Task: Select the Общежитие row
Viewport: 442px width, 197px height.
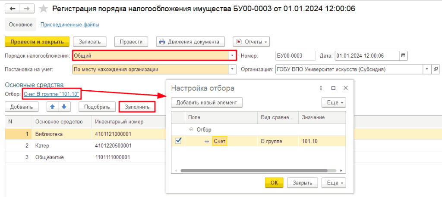Action: (x=85, y=157)
